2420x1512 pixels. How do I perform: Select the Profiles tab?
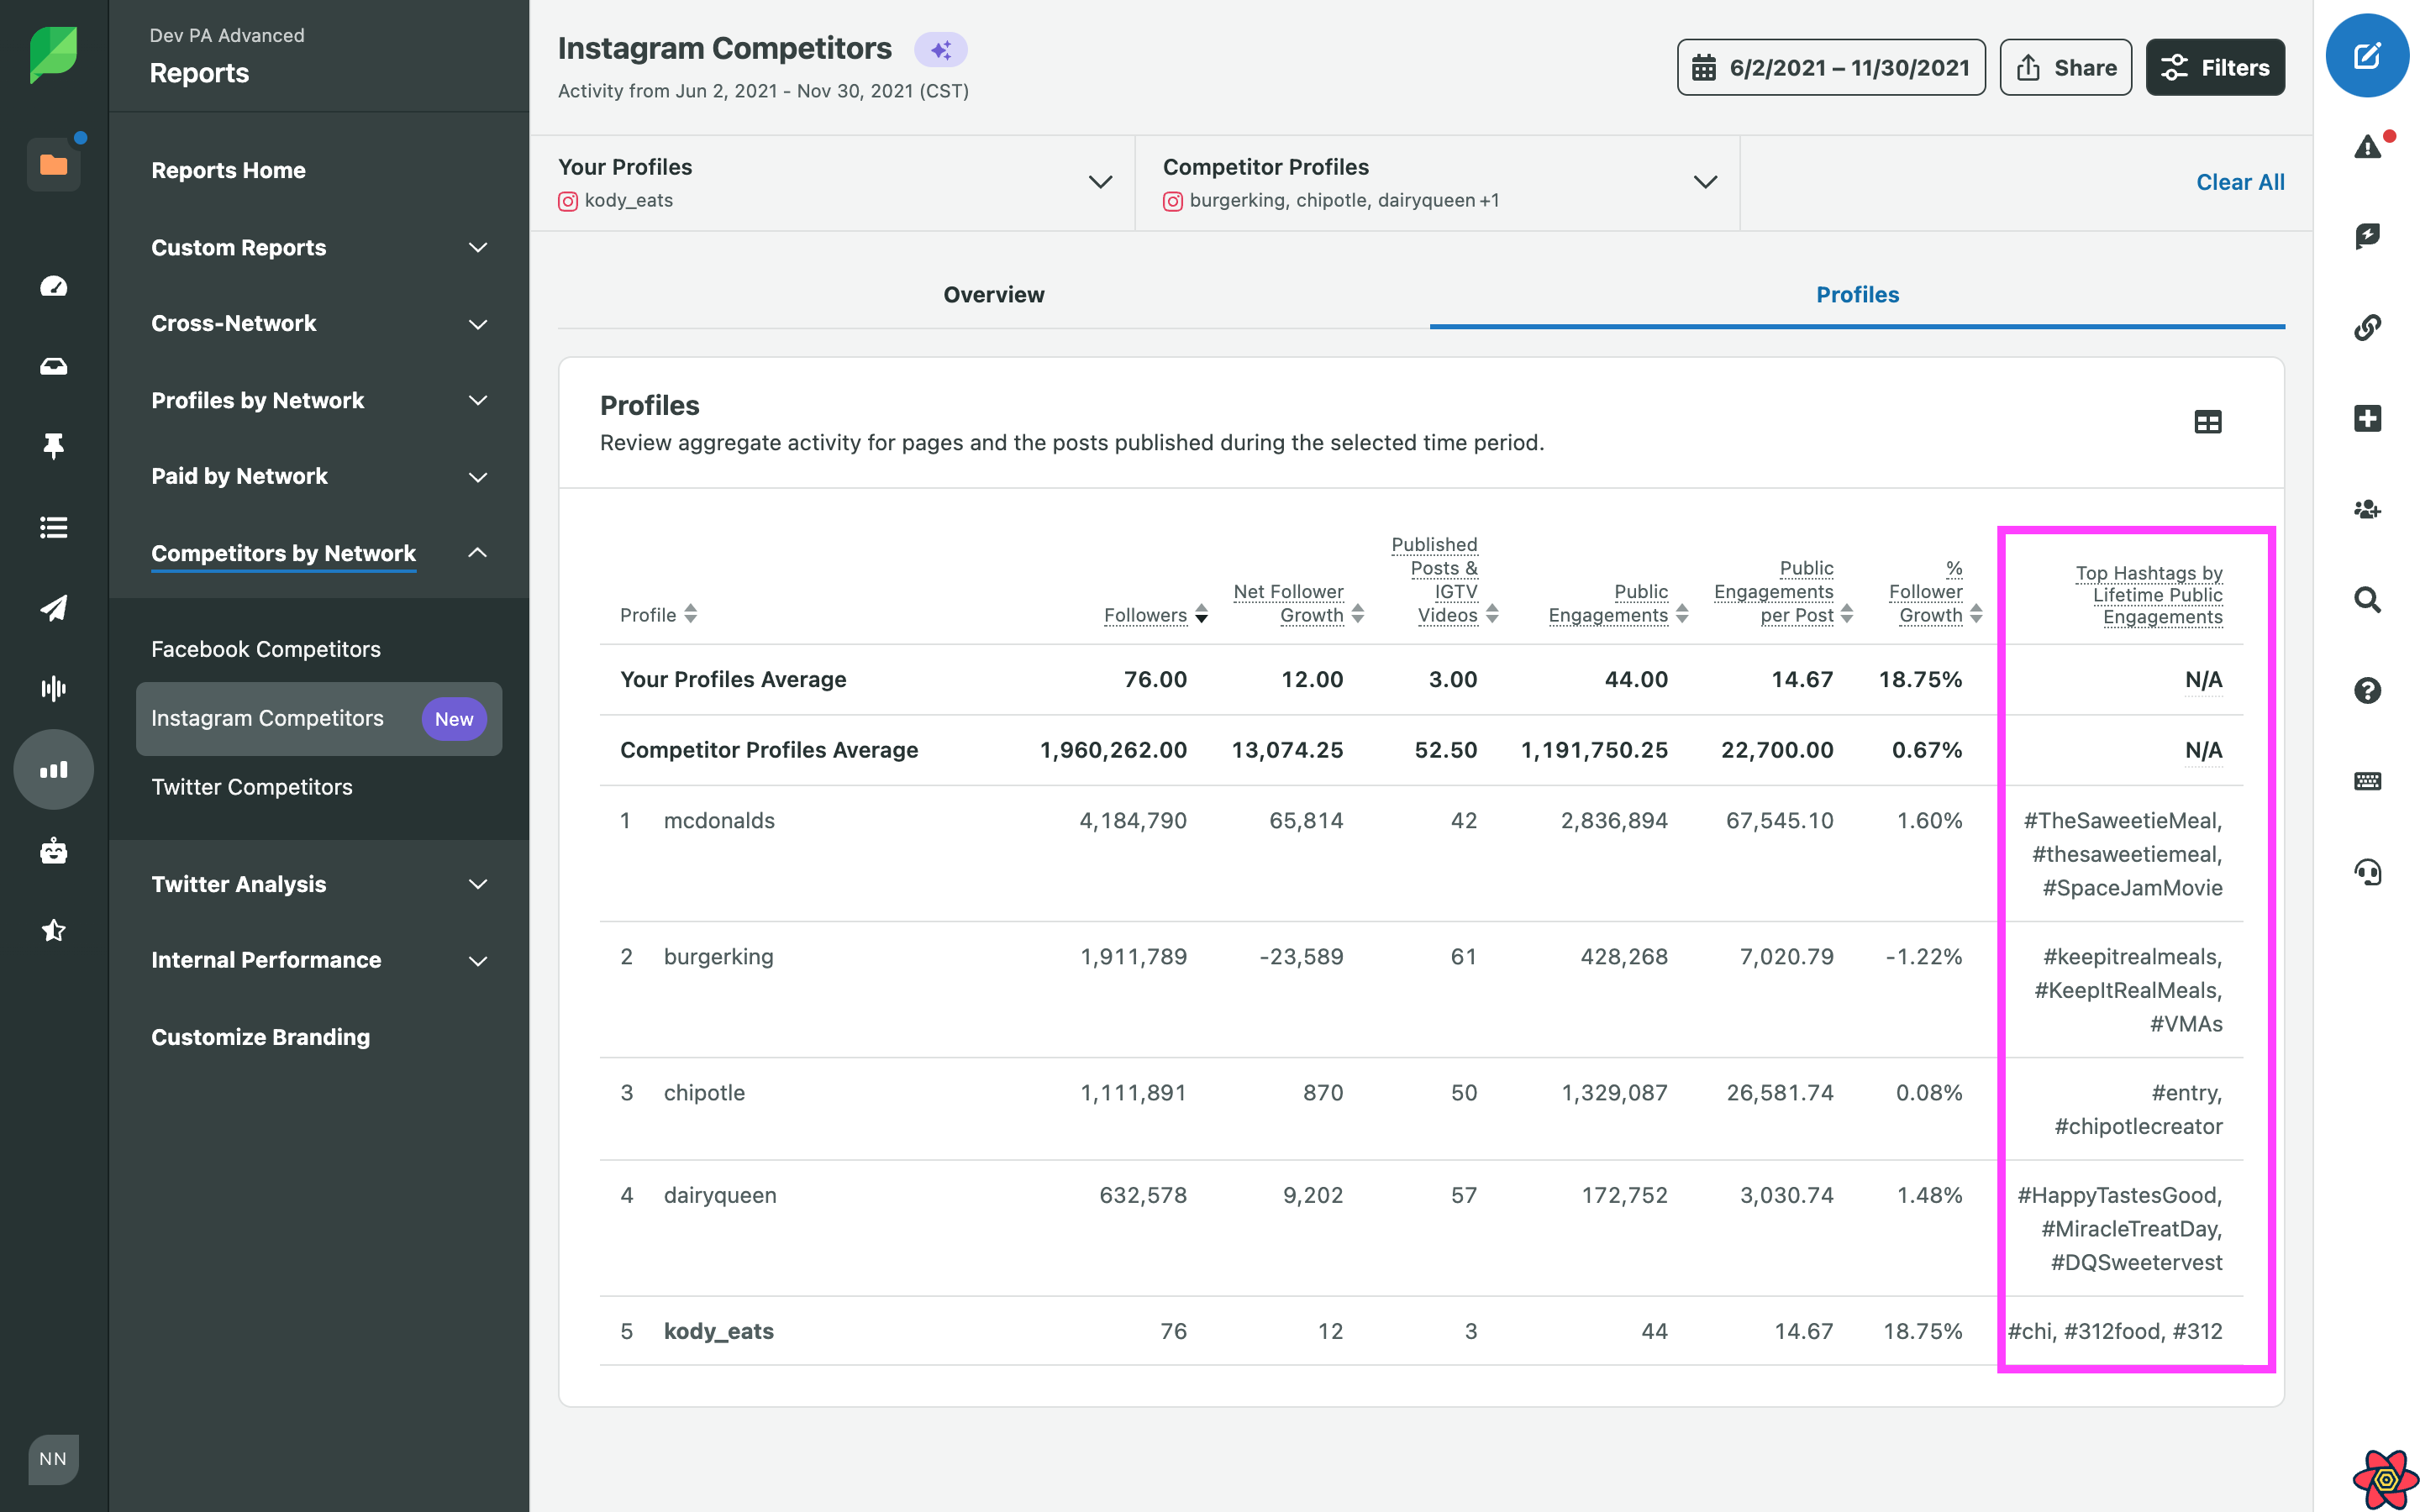(1857, 294)
